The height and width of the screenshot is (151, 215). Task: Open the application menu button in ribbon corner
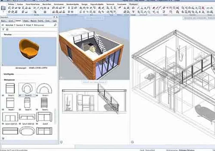click(x=3, y=8)
